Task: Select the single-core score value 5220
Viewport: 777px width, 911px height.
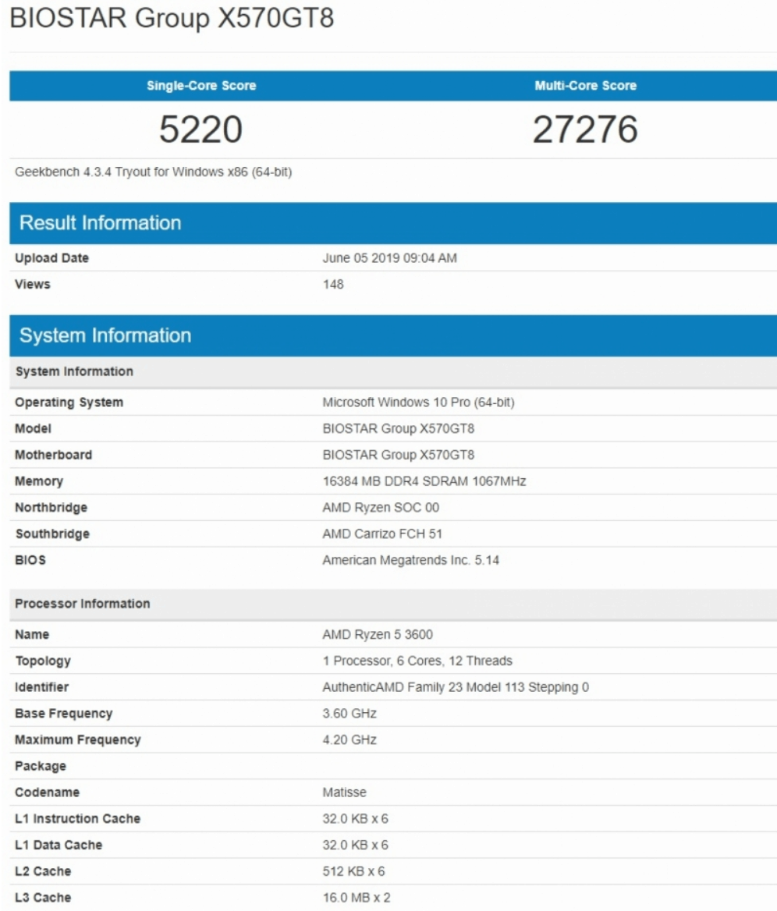Action: [x=201, y=129]
